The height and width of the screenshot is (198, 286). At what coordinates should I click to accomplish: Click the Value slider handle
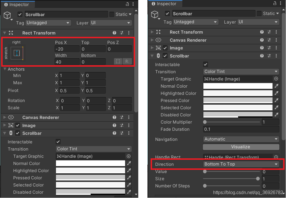pyautogui.click(x=205, y=171)
